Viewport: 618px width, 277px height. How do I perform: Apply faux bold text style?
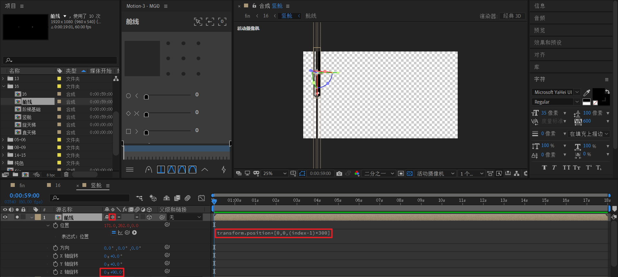coord(544,167)
